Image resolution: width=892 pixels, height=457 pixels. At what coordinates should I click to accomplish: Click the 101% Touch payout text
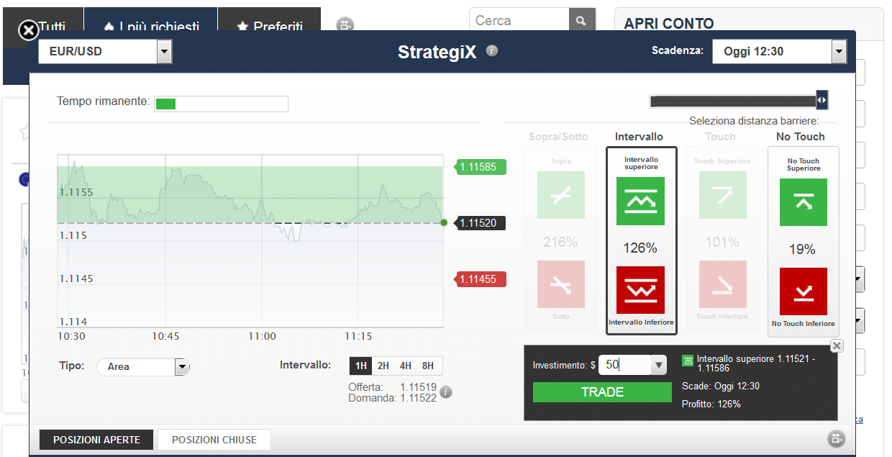coord(722,243)
